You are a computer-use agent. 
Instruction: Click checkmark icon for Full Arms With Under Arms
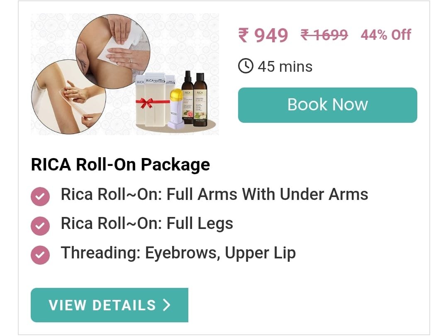pos(40,197)
